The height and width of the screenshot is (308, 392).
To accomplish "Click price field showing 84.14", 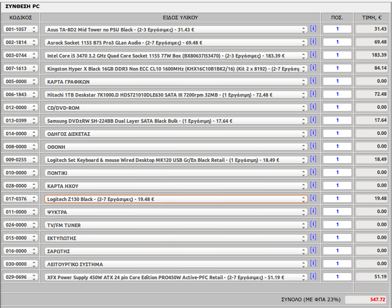I will [372, 68].
